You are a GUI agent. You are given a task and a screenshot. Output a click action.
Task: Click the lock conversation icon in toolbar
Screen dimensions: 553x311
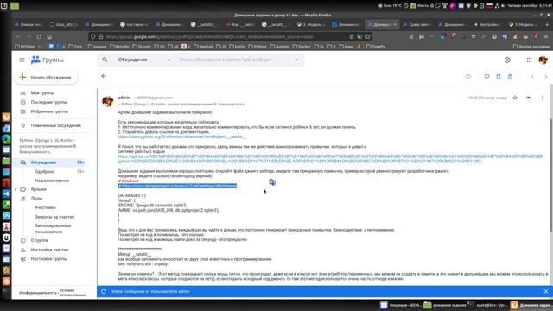510,76
